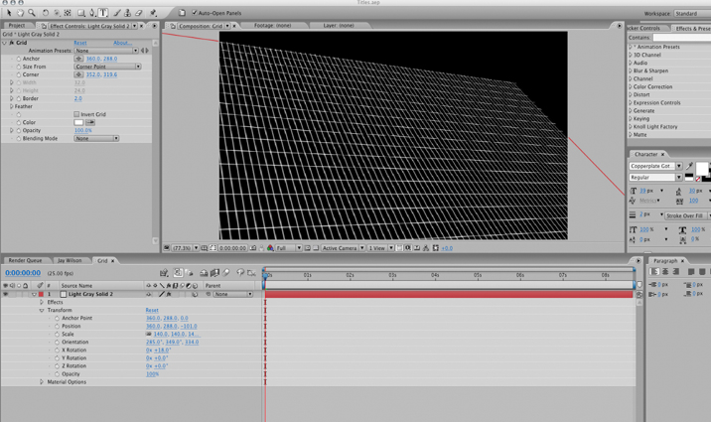
Task: Click the Anchor crosshair point picker
Action: 78,59
